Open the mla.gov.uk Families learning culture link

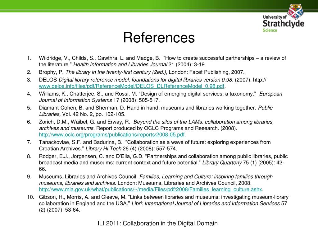tap(151, 190)
